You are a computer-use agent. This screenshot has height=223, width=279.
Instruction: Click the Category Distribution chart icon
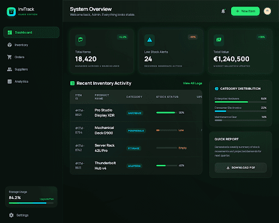[216, 89]
